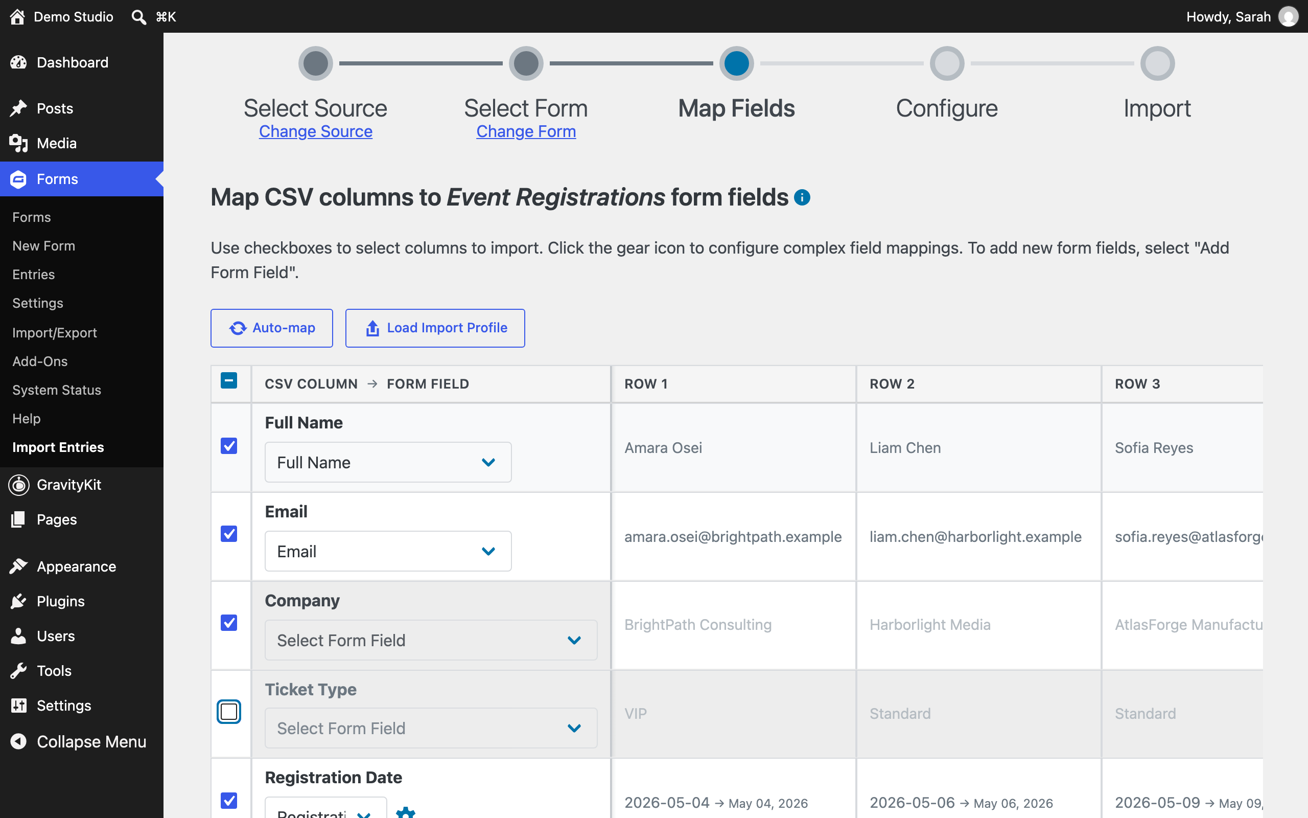Uncheck the Registration Date column checkbox

(x=229, y=800)
